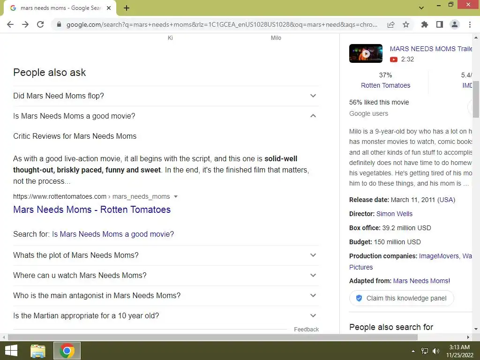This screenshot has height=360, width=480.
Task: Select the Chrome taskbar icon
Action: coord(67,351)
